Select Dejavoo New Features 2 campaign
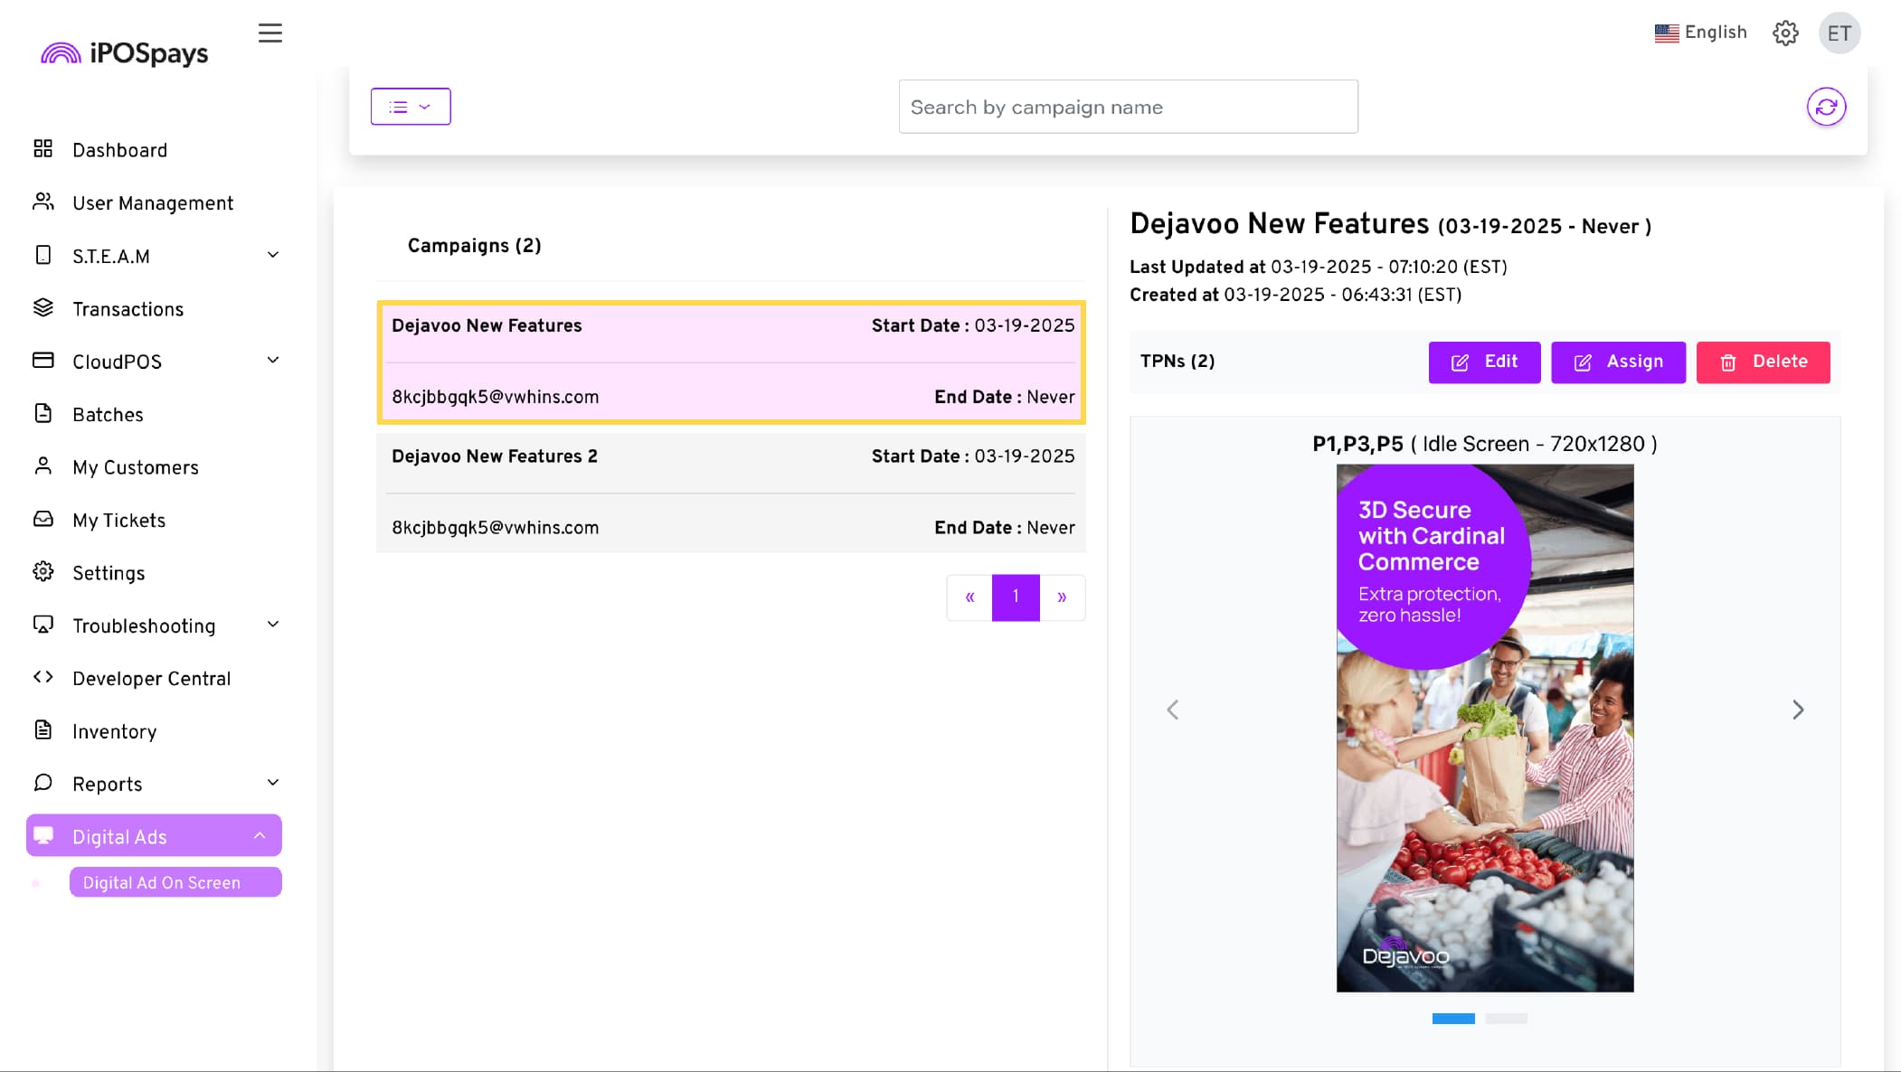 731,493
